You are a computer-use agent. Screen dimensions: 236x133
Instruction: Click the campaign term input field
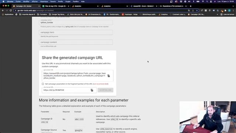pos(76,32)
